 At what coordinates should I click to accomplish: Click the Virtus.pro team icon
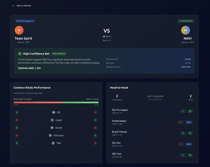[50, 135]
